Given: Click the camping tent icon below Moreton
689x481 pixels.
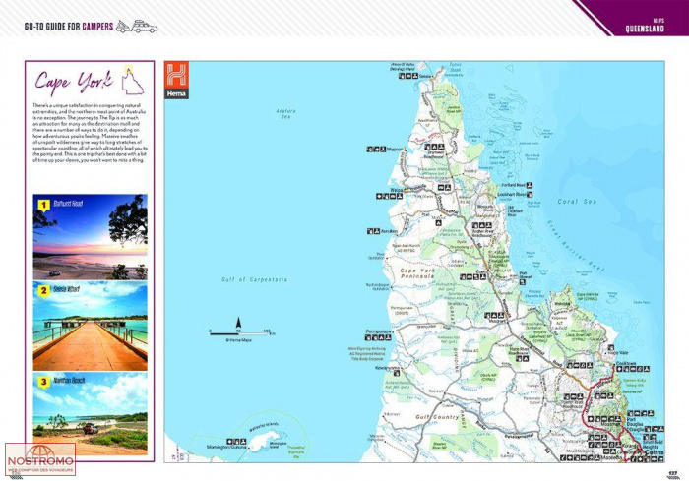Looking at the screenshot, I should click(438, 223).
